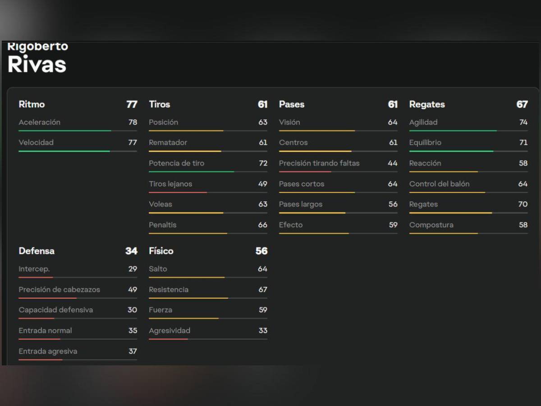The image size is (541, 406).
Task: Select the Precisión tirando faltas label
Action: [x=319, y=163]
